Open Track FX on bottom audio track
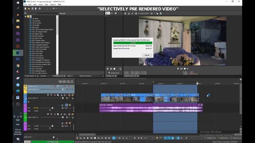The image size is (255, 143). click(62, 123)
